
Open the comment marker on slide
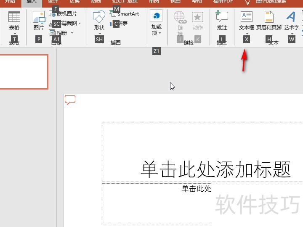point(70,100)
